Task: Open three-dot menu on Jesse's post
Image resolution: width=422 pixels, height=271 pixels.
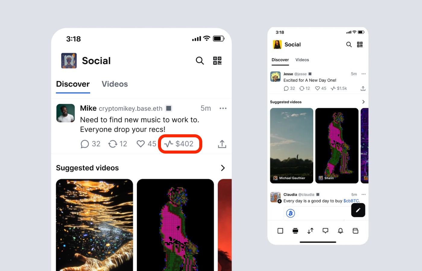Action: [364, 74]
